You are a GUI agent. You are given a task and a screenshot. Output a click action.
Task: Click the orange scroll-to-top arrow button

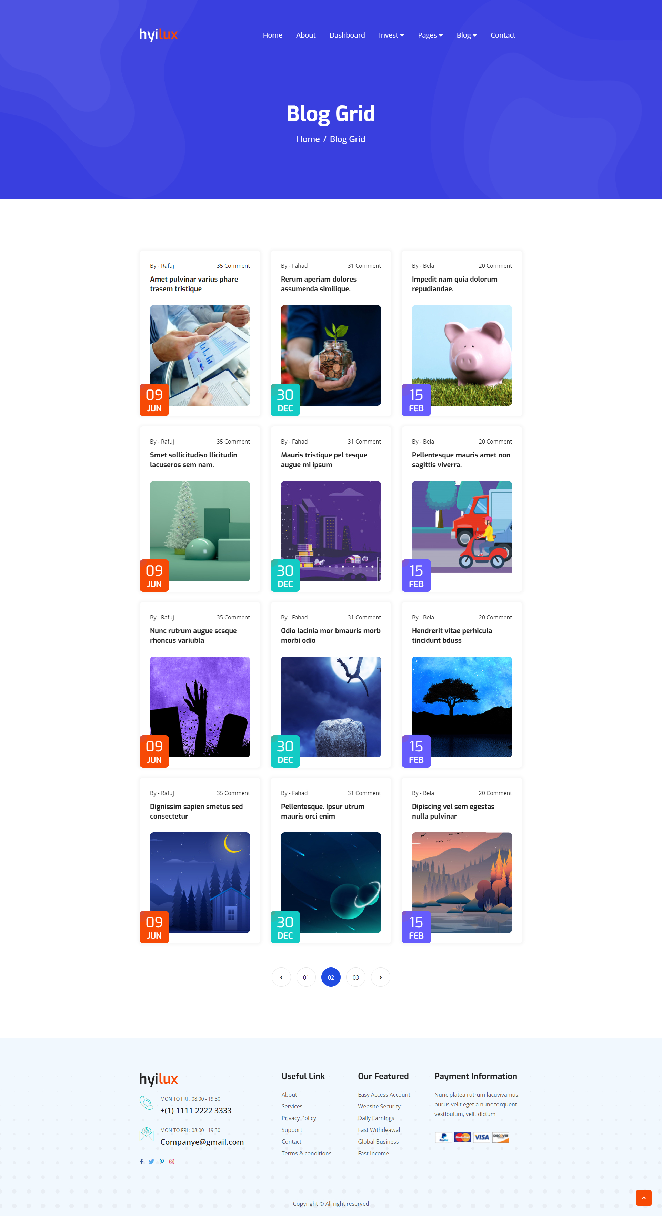pyautogui.click(x=644, y=1198)
